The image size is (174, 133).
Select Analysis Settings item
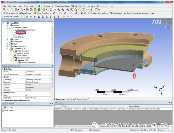pos(23,53)
